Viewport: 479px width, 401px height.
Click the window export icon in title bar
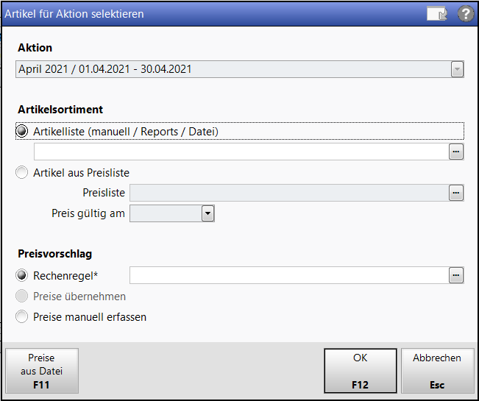coord(437,14)
